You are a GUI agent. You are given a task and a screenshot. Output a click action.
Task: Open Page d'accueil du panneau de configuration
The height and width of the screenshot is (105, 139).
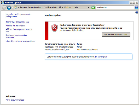point(18,15)
